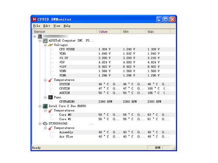Click the Value column header
This screenshot has height=163, width=218.
pos(109,32)
